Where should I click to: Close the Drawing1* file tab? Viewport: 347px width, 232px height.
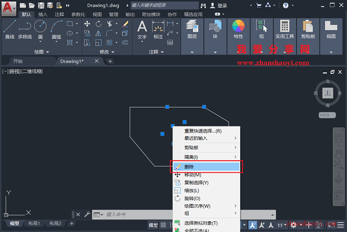[96, 61]
